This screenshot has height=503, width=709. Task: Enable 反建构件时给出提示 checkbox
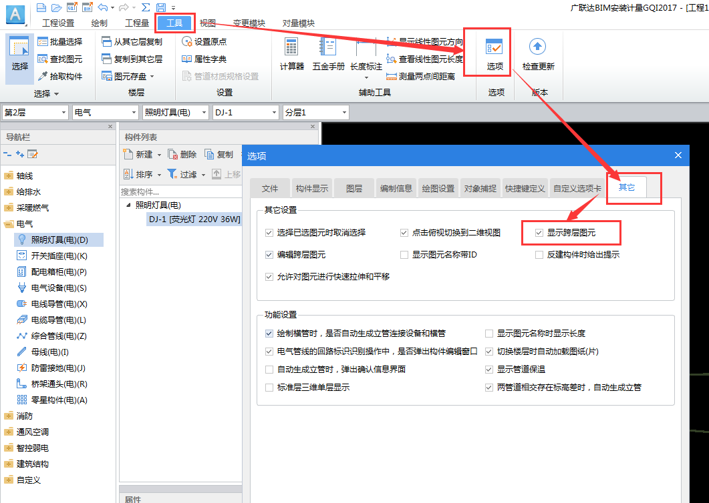(x=539, y=255)
